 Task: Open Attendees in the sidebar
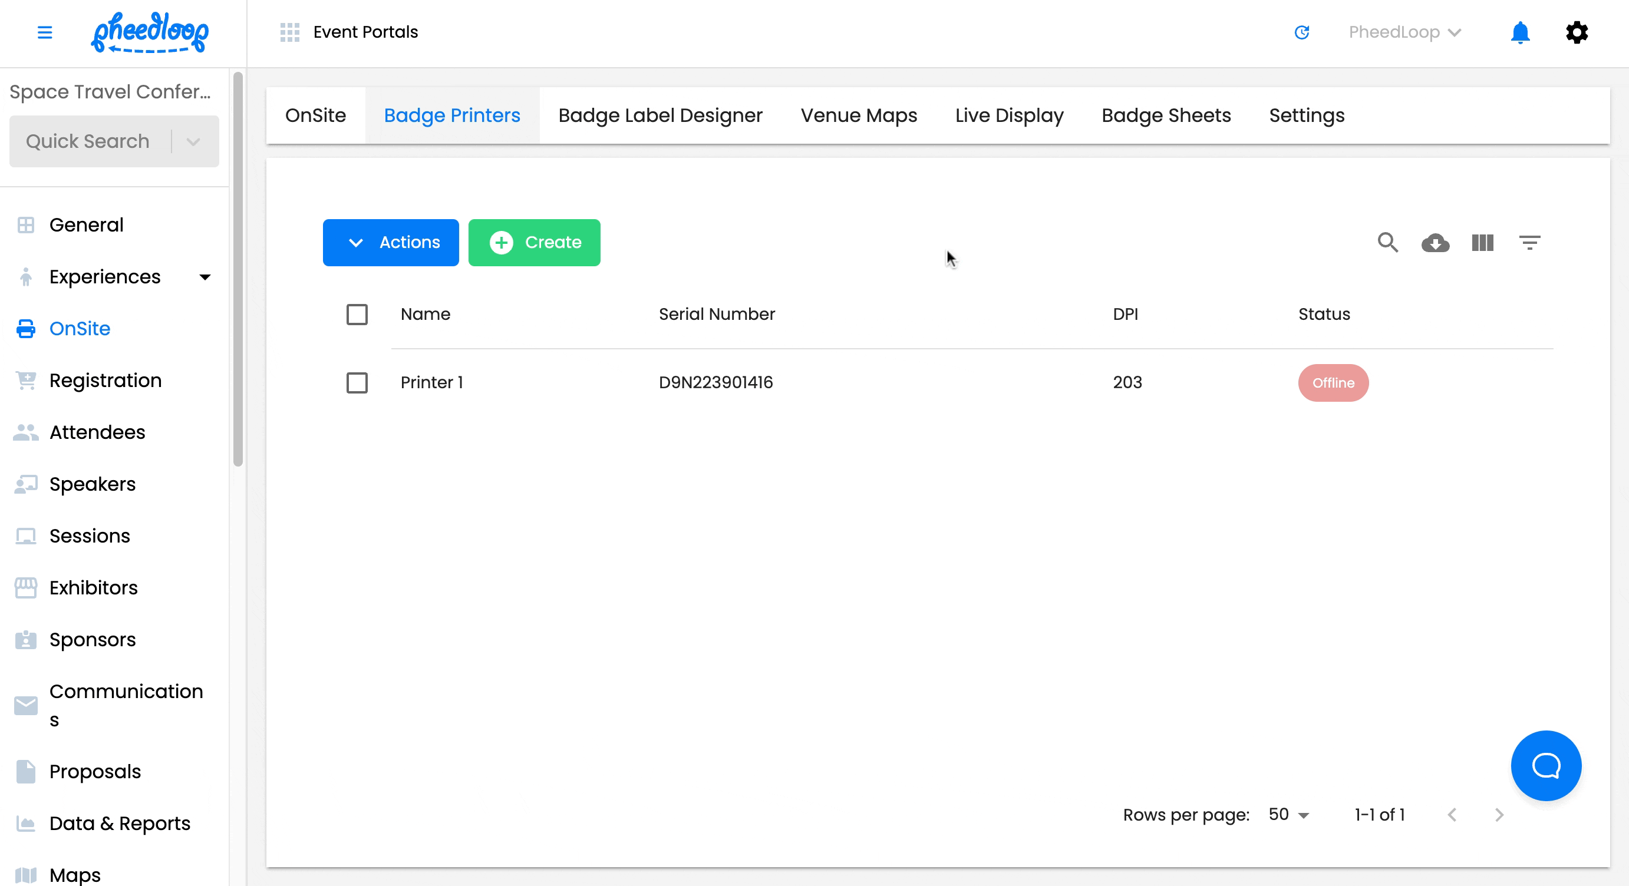(97, 432)
